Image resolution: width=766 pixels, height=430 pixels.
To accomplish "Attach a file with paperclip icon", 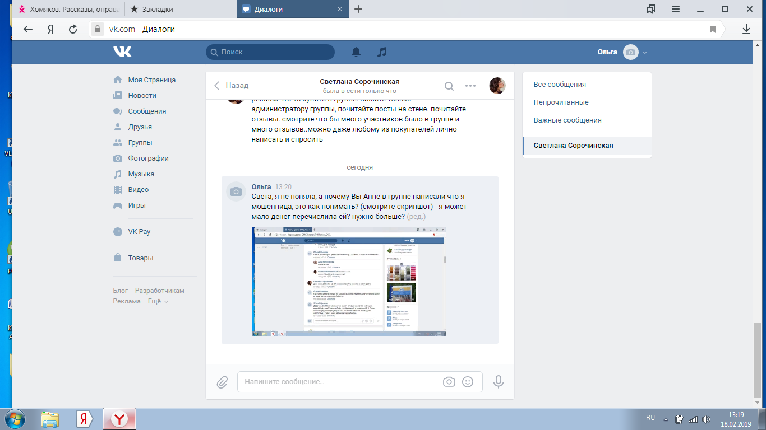I will pos(223,382).
